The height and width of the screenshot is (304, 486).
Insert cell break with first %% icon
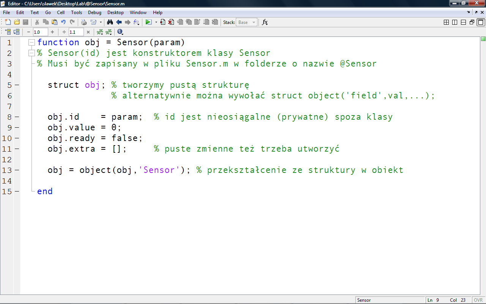coord(100,32)
